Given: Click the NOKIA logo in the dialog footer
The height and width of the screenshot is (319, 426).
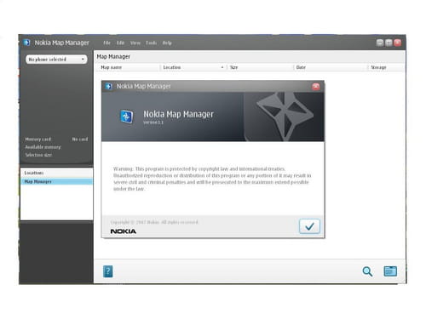Looking at the screenshot, I should pyautogui.click(x=124, y=231).
